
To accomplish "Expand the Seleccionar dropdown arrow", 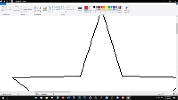I will pos(17,12).
